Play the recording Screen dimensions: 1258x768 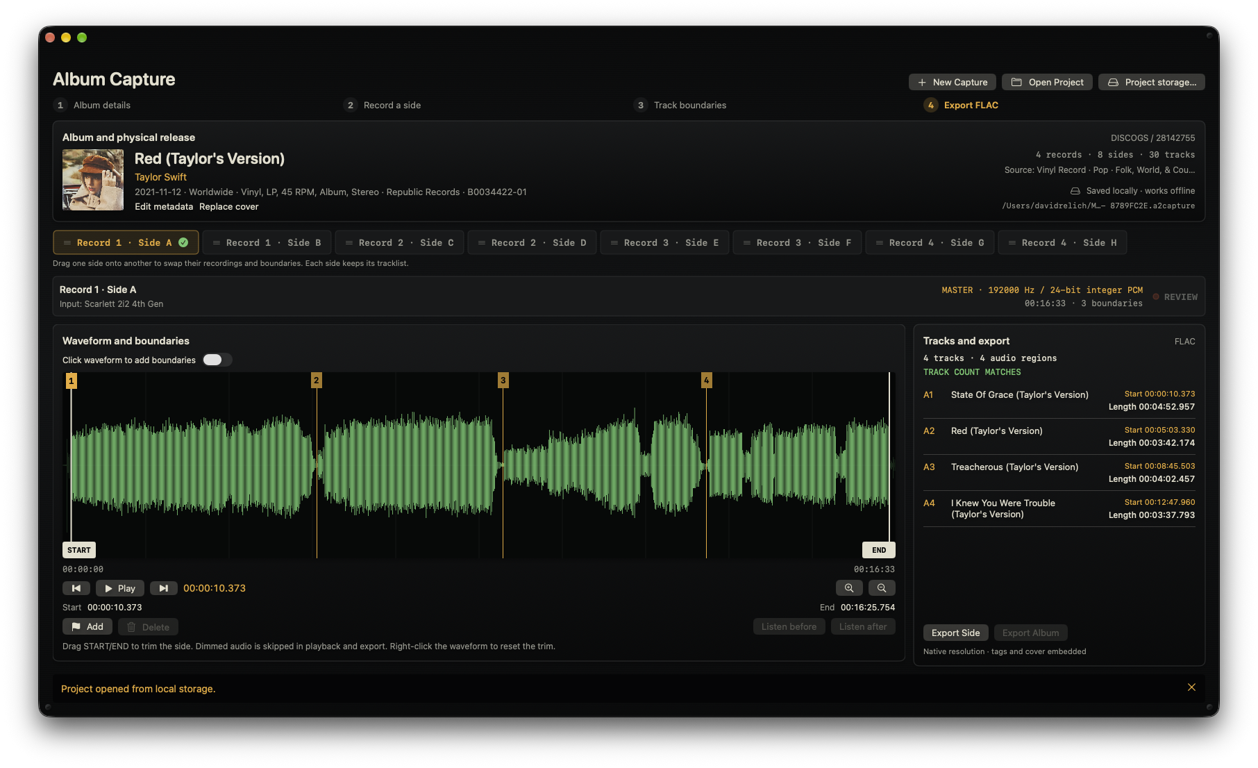pyautogui.click(x=120, y=588)
